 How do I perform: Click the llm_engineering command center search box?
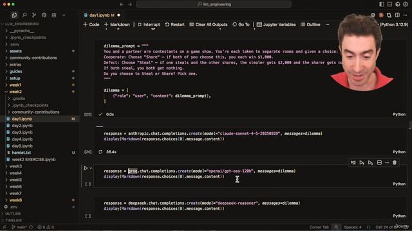214,4
